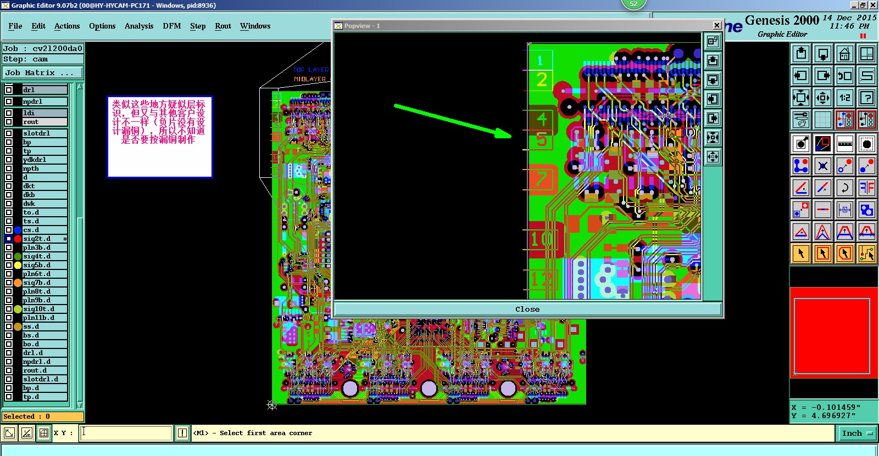Set 1:2 zoom scale icon
This screenshot has width=879, height=456.
point(845,98)
